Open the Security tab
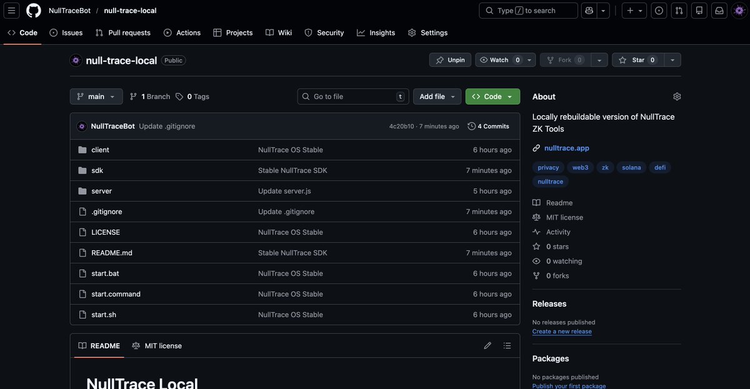750x389 pixels. [x=324, y=32]
